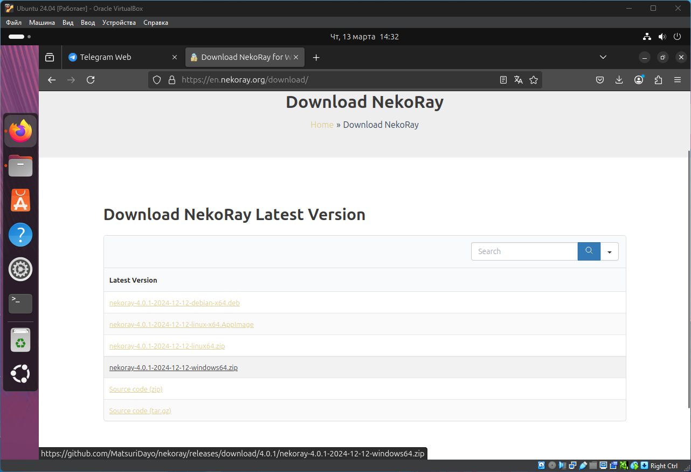Click the Source code (zip) link
Viewport: 691px width, 472px height.
tap(136, 389)
